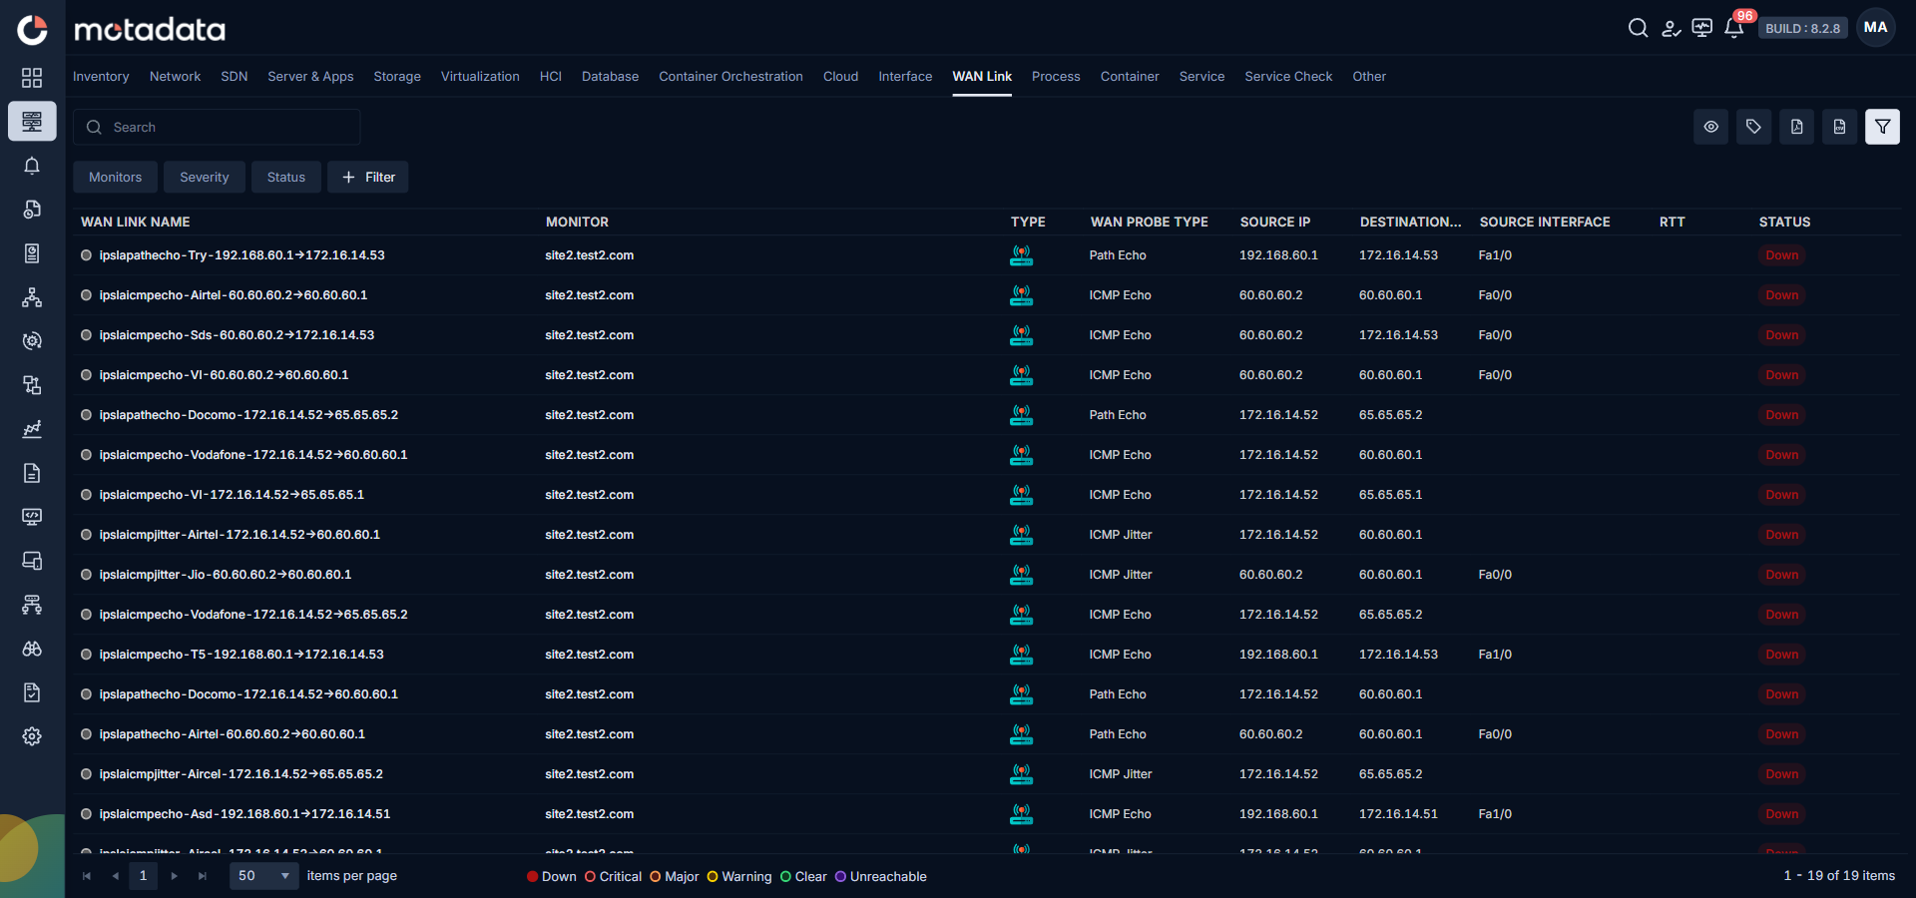The width and height of the screenshot is (1916, 898).
Task: Switch to the Interface tab
Action: pyautogui.click(x=905, y=77)
